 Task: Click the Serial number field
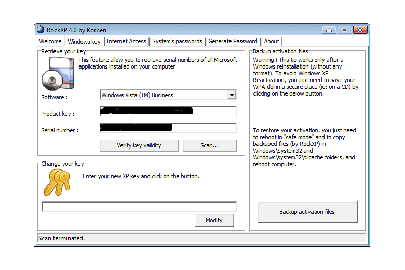(168, 128)
